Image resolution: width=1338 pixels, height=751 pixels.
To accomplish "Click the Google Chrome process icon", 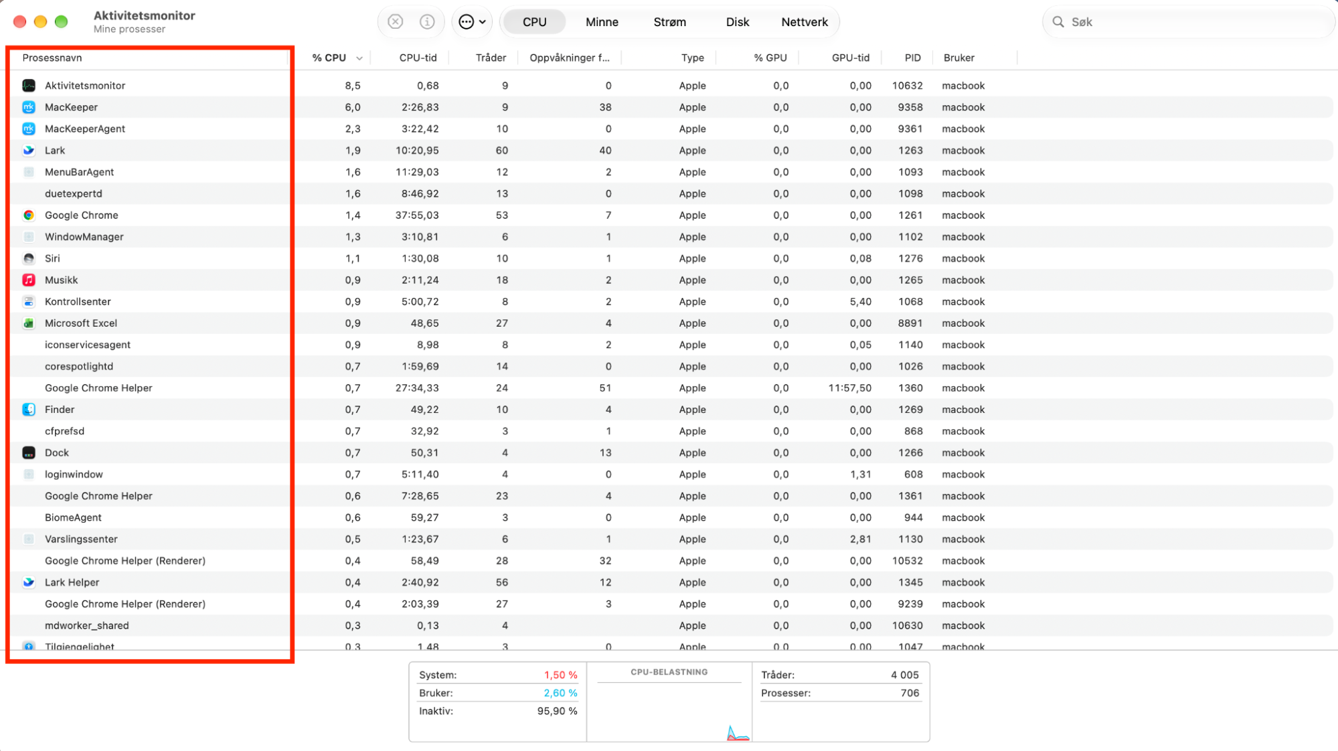I will 29,215.
